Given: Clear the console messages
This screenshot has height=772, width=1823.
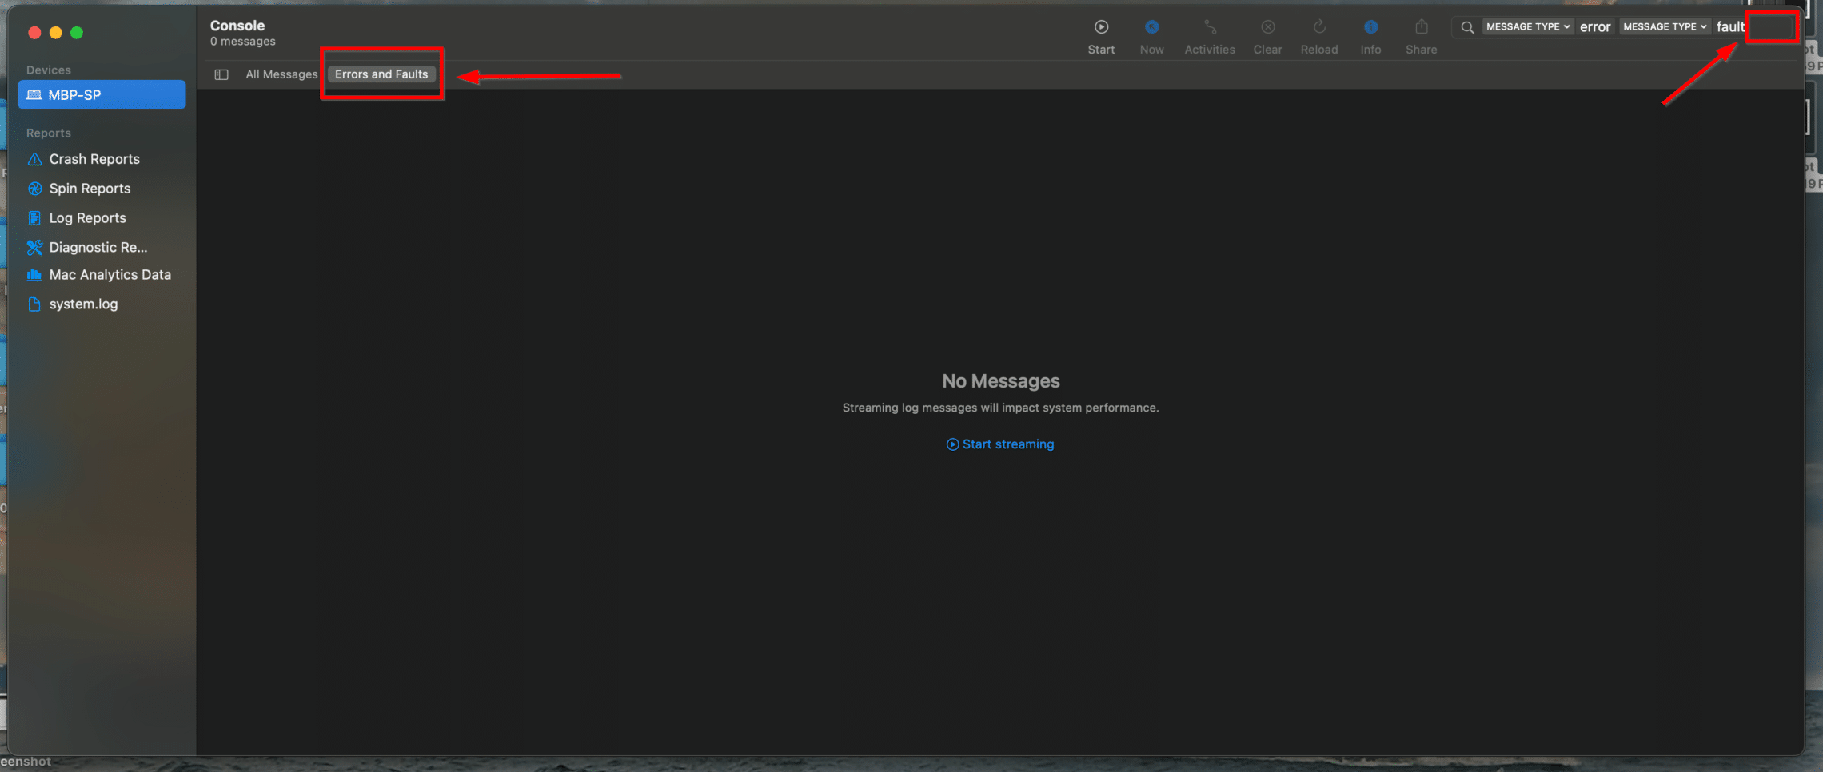Looking at the screenshot, I should click(x=1267, y=34).
